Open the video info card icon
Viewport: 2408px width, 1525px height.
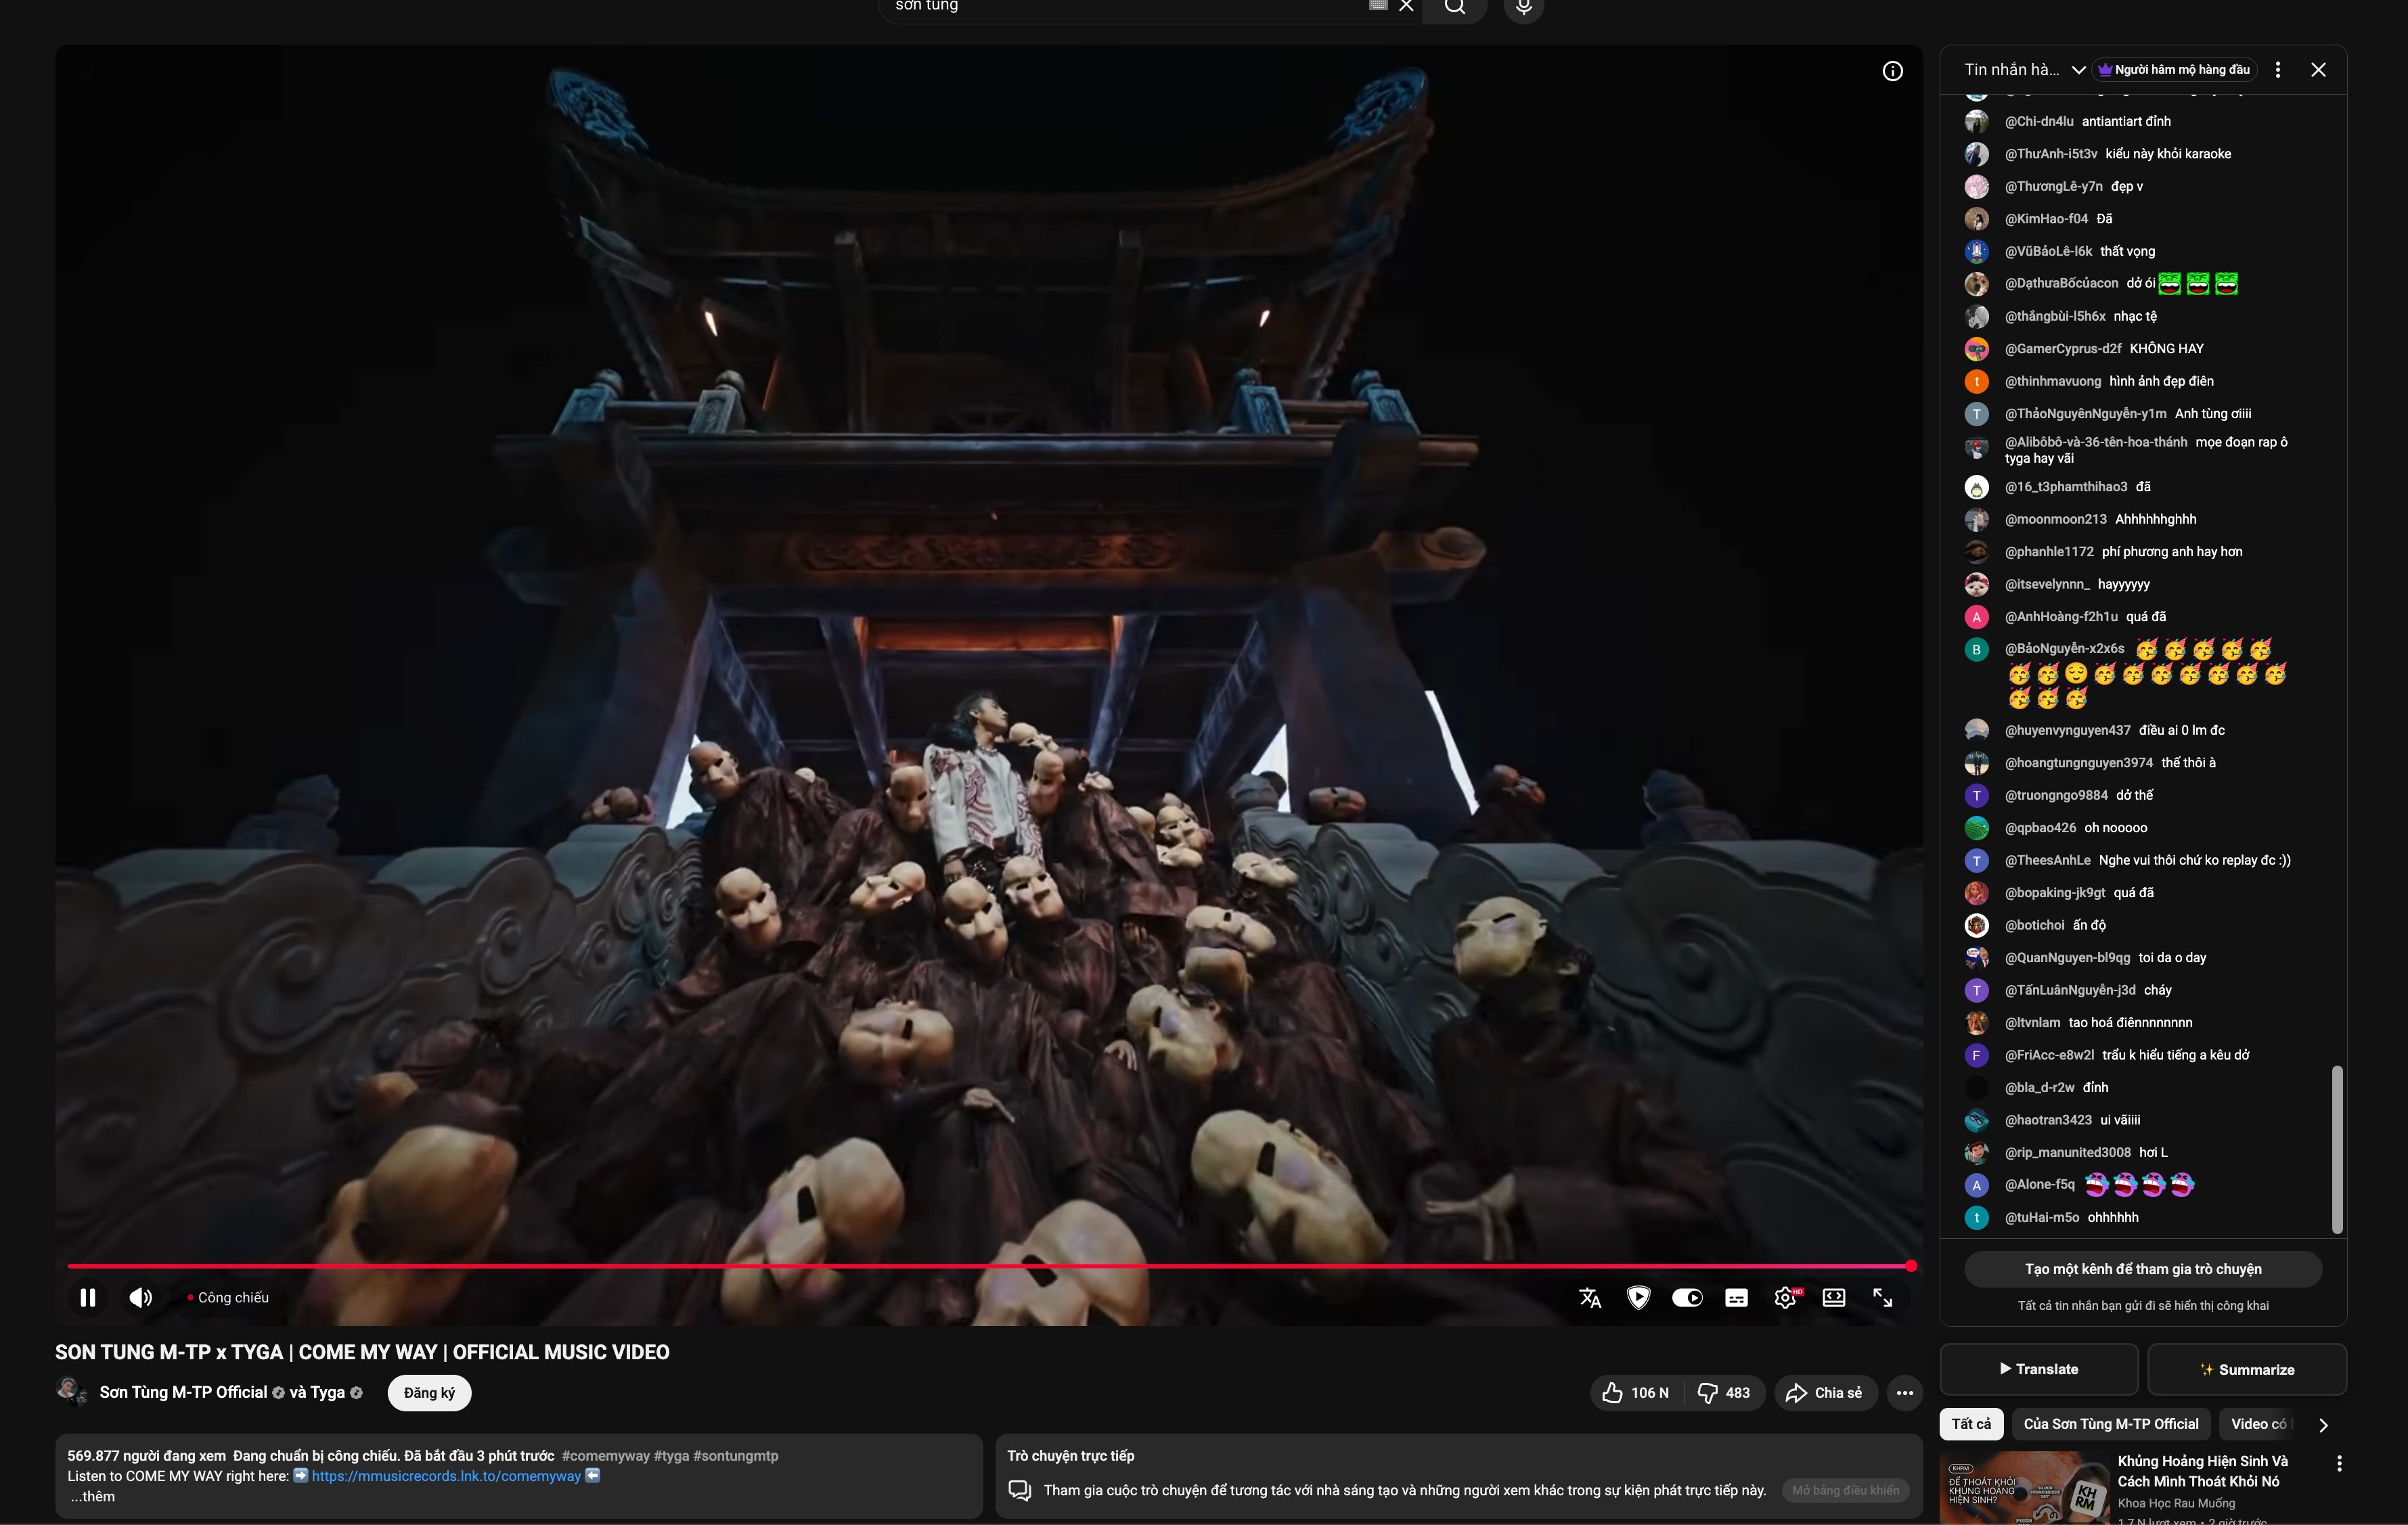point(1892,71)
